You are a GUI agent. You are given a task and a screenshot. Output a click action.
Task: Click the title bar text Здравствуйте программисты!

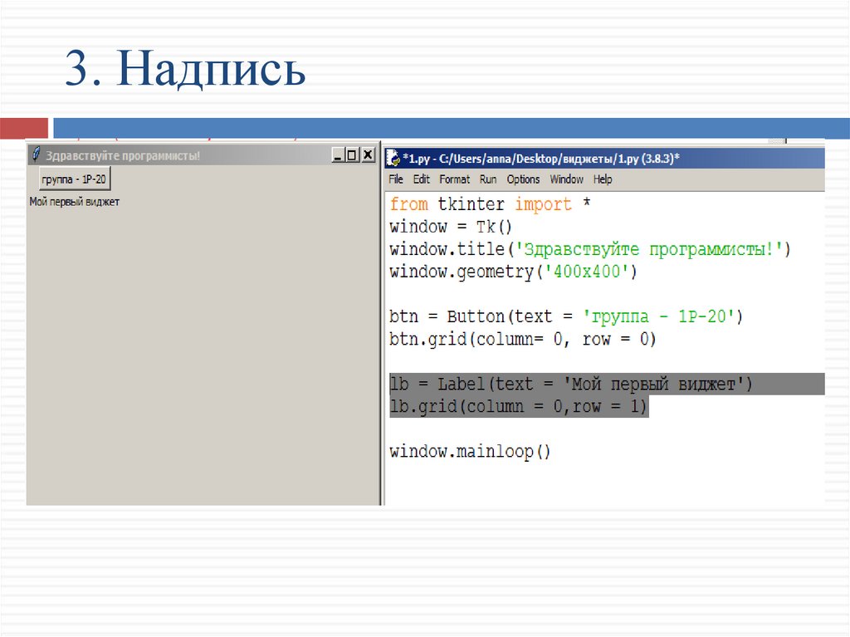pyautogui.click(x=123, y=156)
